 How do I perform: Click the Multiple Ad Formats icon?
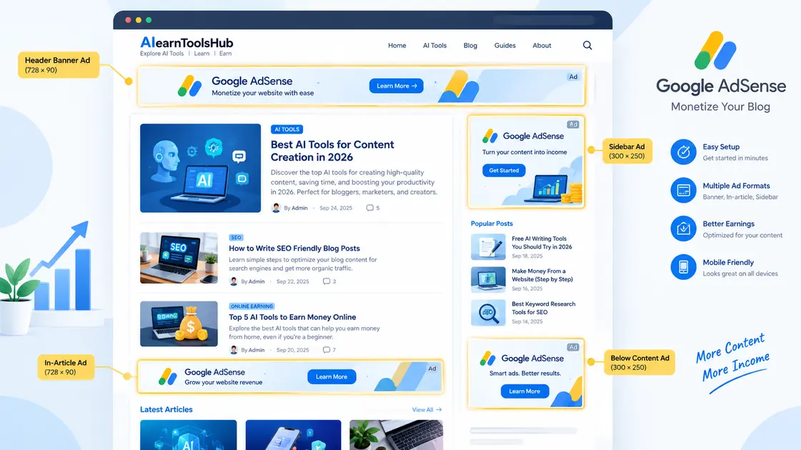pyautogui.click(x=683, y=191)
